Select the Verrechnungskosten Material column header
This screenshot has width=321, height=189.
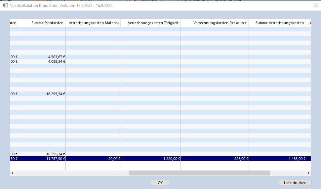pyautogui.click(x=93, y=23)
